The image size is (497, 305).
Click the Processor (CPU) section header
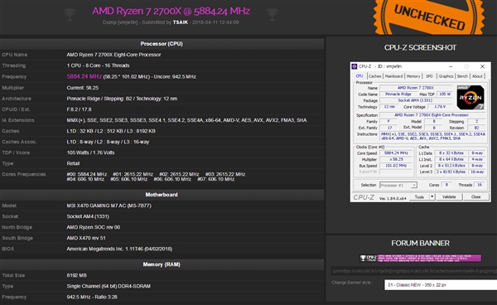pos(162,44)
